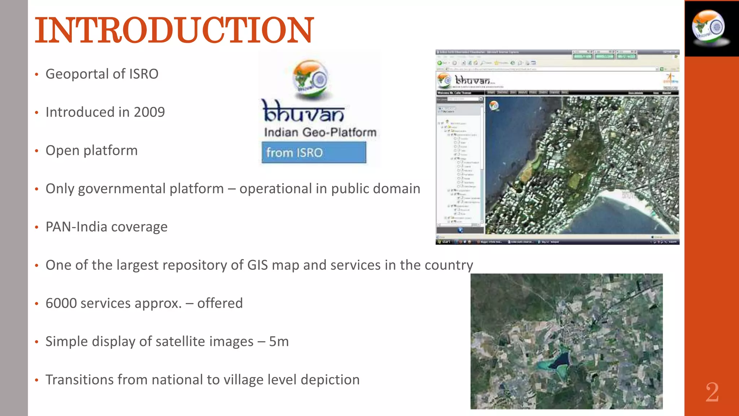Collapse the Administrative Layers tree node
This screenshot has width=739, height=416.
tap(449, 135)
